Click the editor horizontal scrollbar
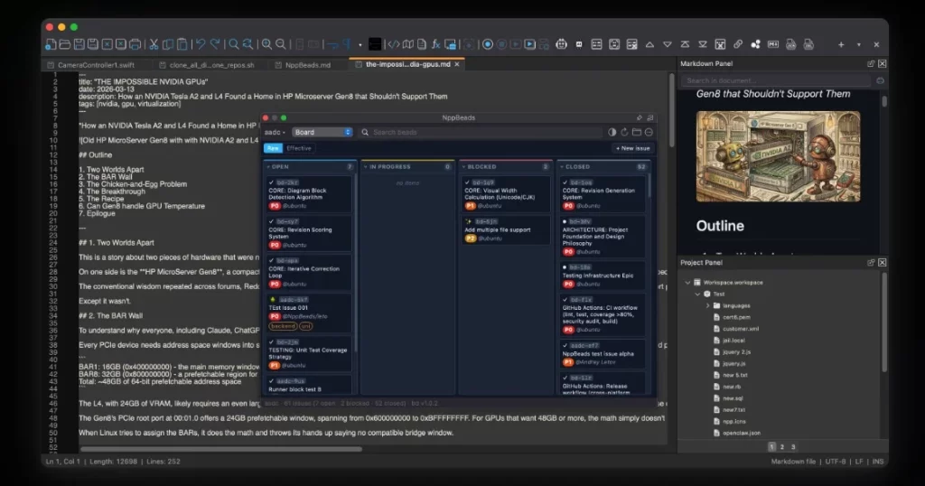 221,449
